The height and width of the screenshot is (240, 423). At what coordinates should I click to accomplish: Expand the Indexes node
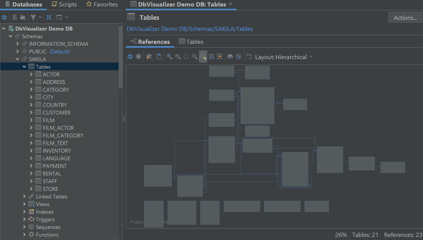click(24, 212)
